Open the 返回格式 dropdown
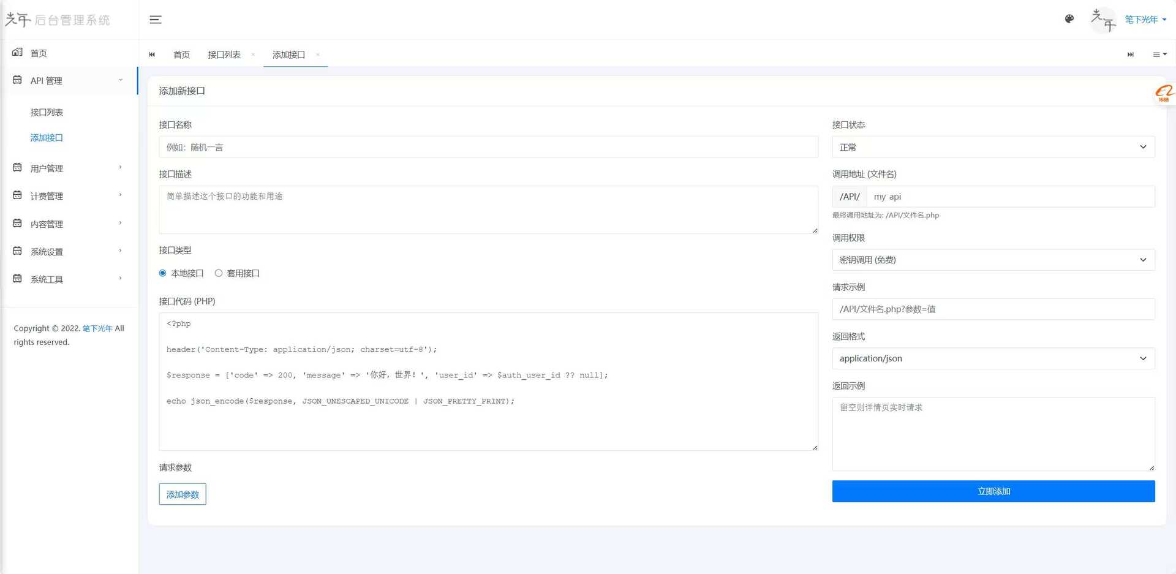The height and width of the screenshot is (574, 1176). tap(993, 358)
